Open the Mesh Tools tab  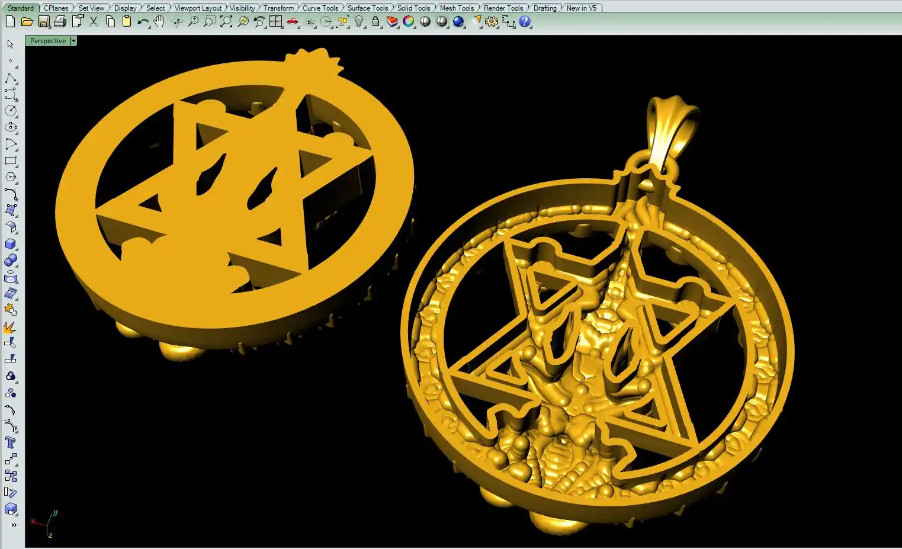click(457, 8)
